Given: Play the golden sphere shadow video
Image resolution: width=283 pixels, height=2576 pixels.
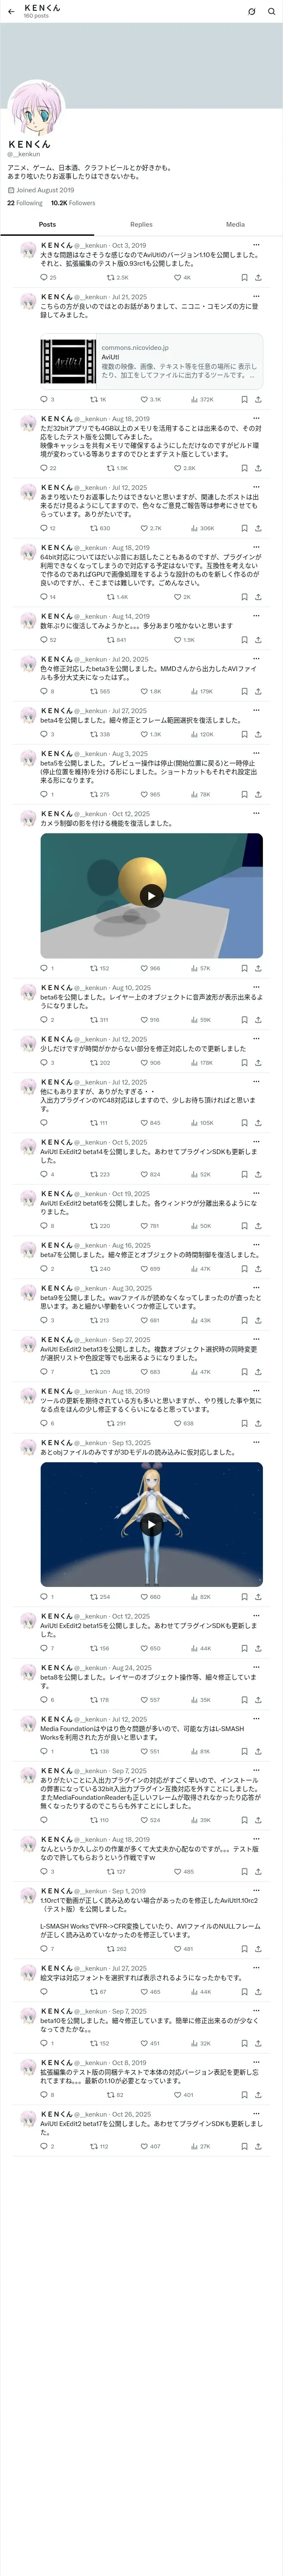Looking at the screenshot, I should 151,896.
